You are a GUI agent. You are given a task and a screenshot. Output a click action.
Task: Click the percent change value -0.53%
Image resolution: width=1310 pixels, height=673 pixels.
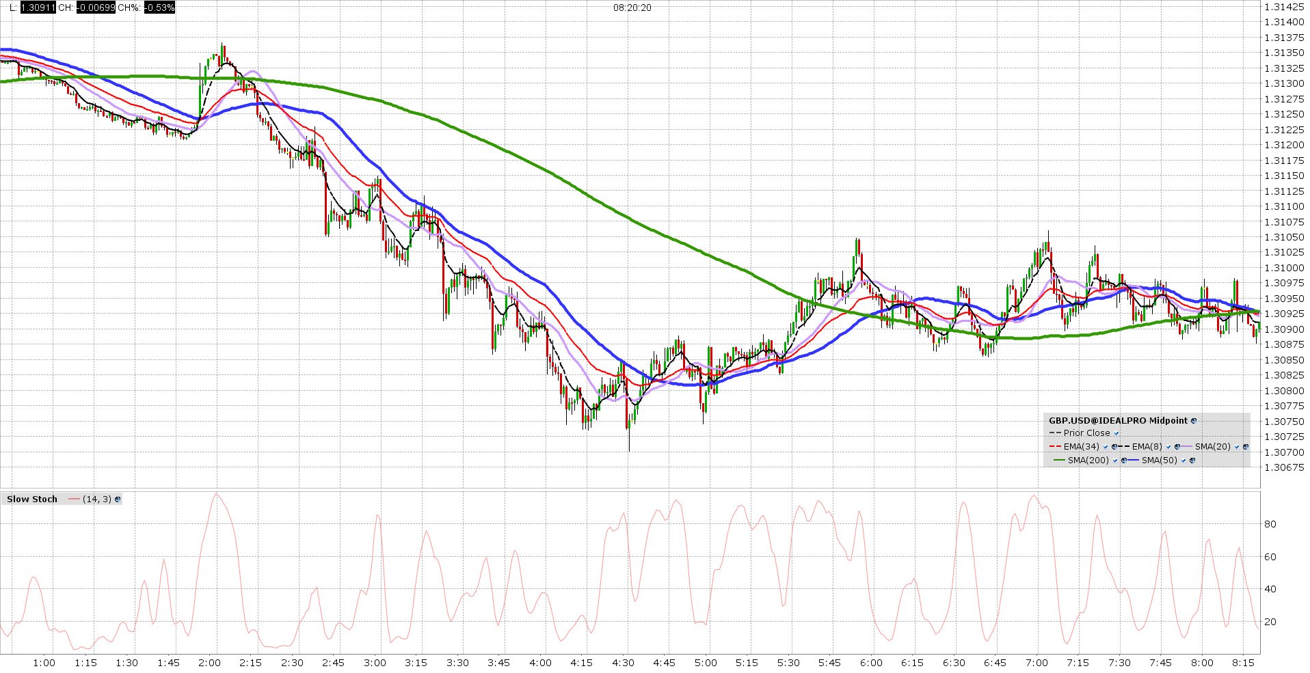pos(159,8)
